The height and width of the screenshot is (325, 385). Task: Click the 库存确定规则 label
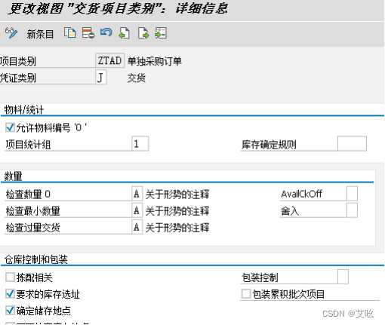[x=269, y=145]
